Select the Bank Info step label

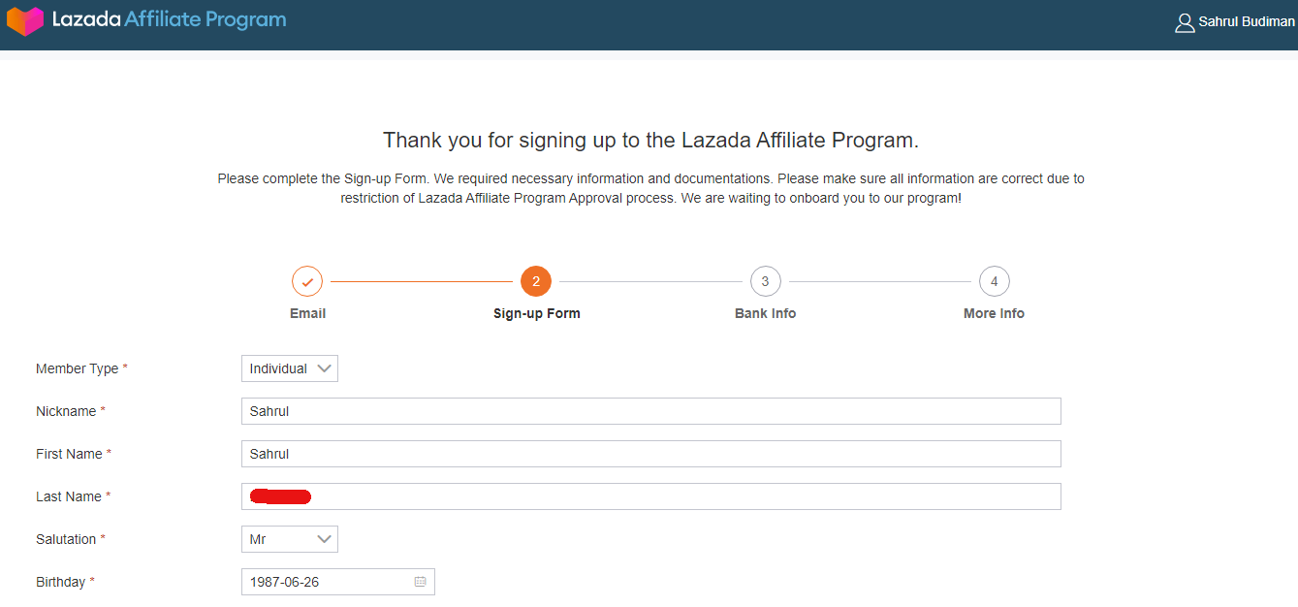coord(765,313)
